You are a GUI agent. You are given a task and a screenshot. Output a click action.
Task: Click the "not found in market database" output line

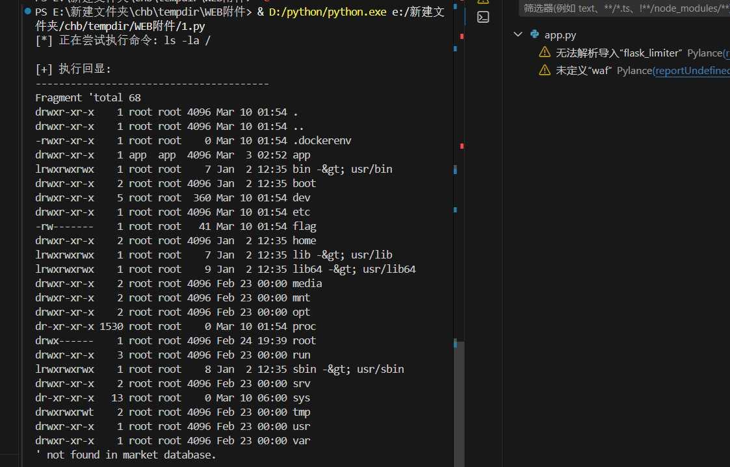[130, 455]
